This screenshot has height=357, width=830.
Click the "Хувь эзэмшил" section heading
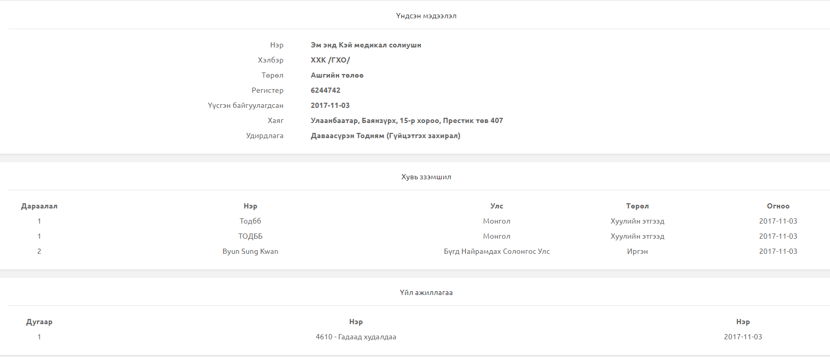pyautogui.click(x=426, y=177)
